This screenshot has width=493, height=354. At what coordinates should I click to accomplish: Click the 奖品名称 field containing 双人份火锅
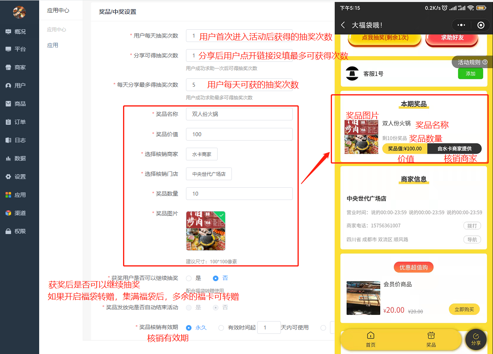[239, 114]
